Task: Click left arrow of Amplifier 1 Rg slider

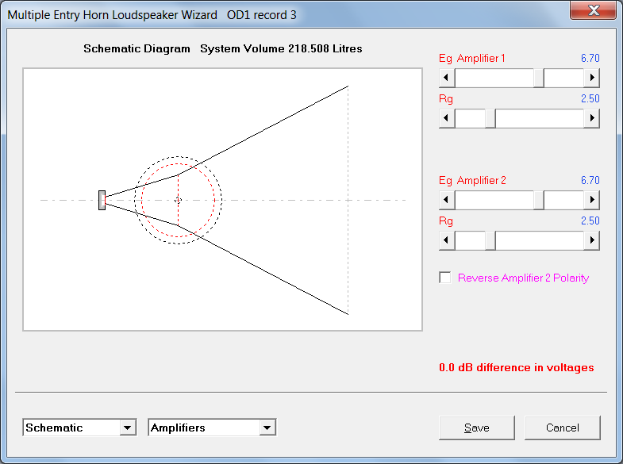Action: pos(447,118)
